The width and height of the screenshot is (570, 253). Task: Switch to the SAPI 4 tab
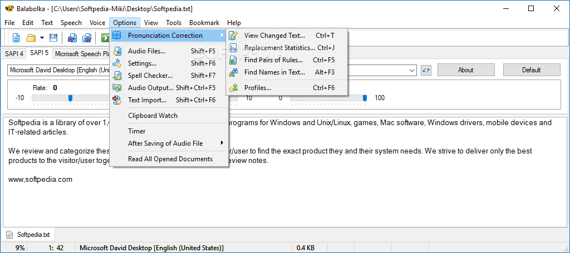coord(14,54)
